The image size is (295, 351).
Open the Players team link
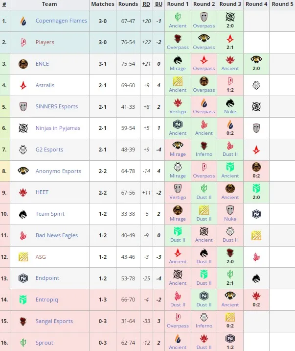point(45,42)
